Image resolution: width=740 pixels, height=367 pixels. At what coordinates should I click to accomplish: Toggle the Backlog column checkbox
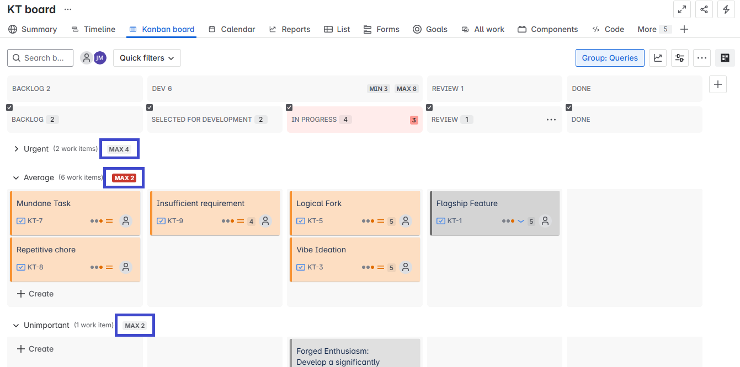point(9,107)
